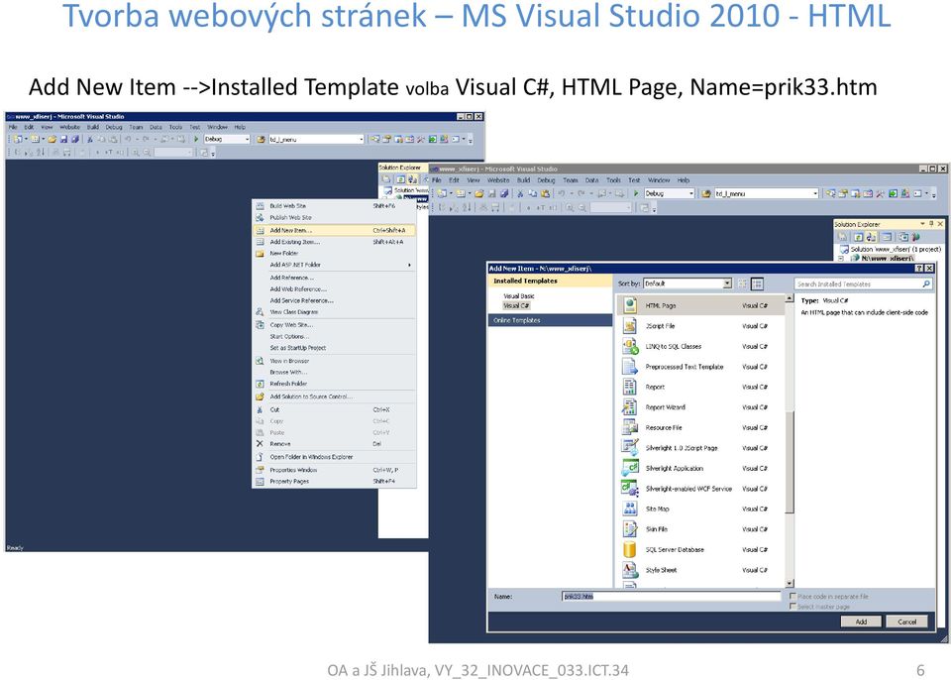Switch template list to small icons view
The width and height of the screenshot is (951, 680).
tap(743, 283)
